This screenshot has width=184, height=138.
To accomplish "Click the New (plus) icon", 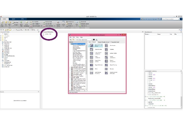I will point(6,22).
